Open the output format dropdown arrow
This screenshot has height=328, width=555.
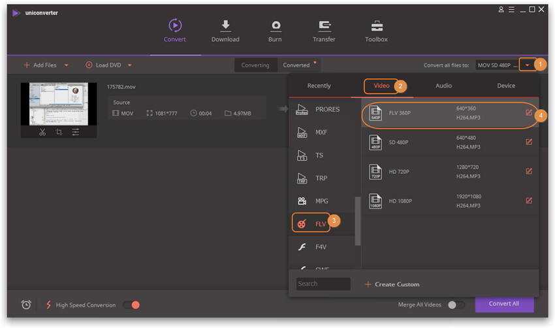click(x=527, y=65)
